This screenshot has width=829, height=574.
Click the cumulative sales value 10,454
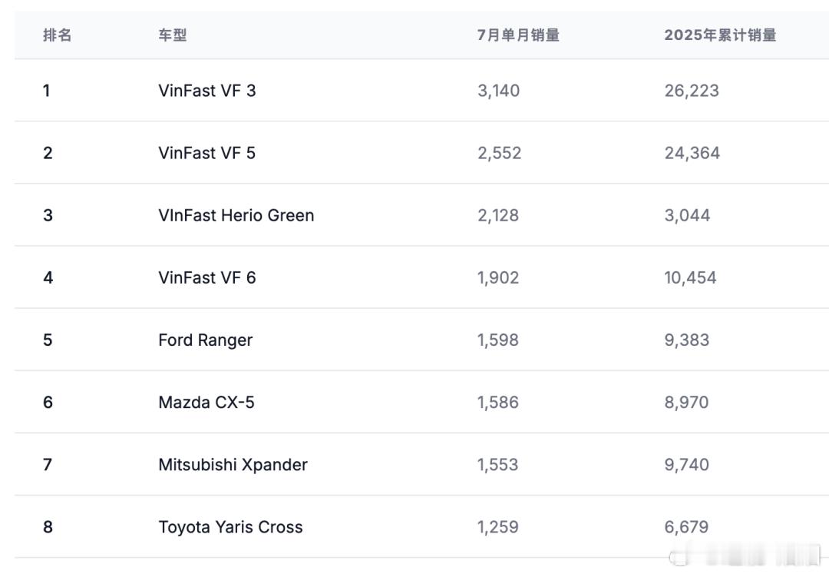(690, 277)
